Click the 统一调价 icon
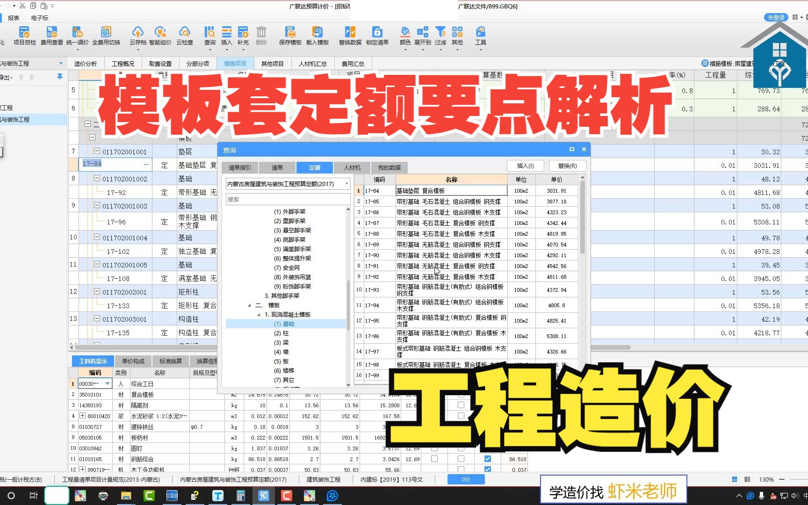 click(78, 36)
